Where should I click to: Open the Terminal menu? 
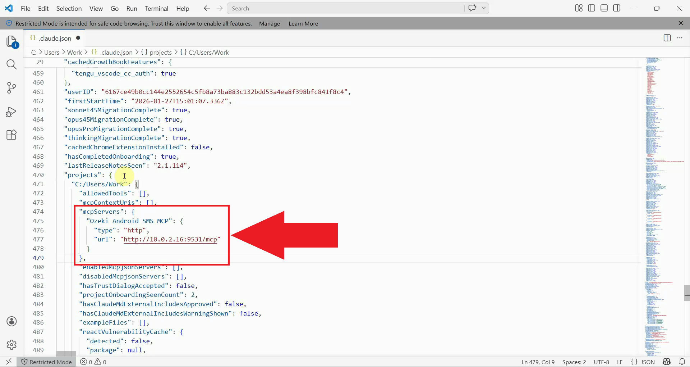[156, 8]
